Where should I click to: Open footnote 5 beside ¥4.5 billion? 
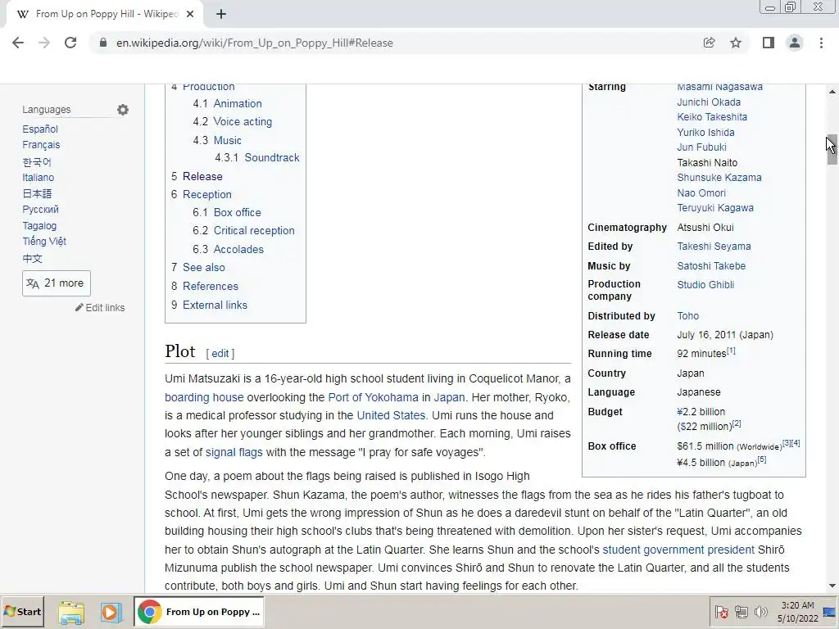762,459
